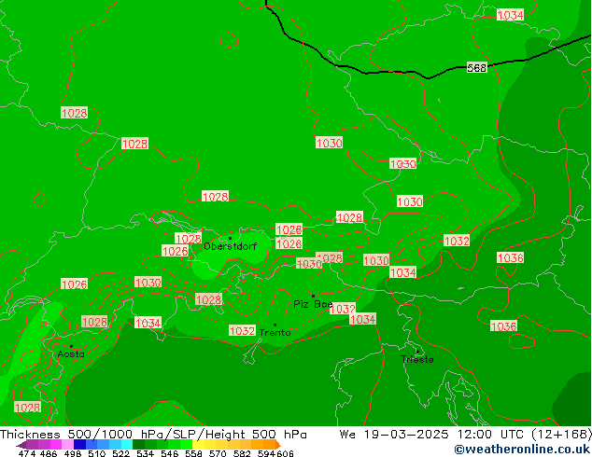
Task: Select the lower 1036 isobar label
Action: tap(503, 326)
